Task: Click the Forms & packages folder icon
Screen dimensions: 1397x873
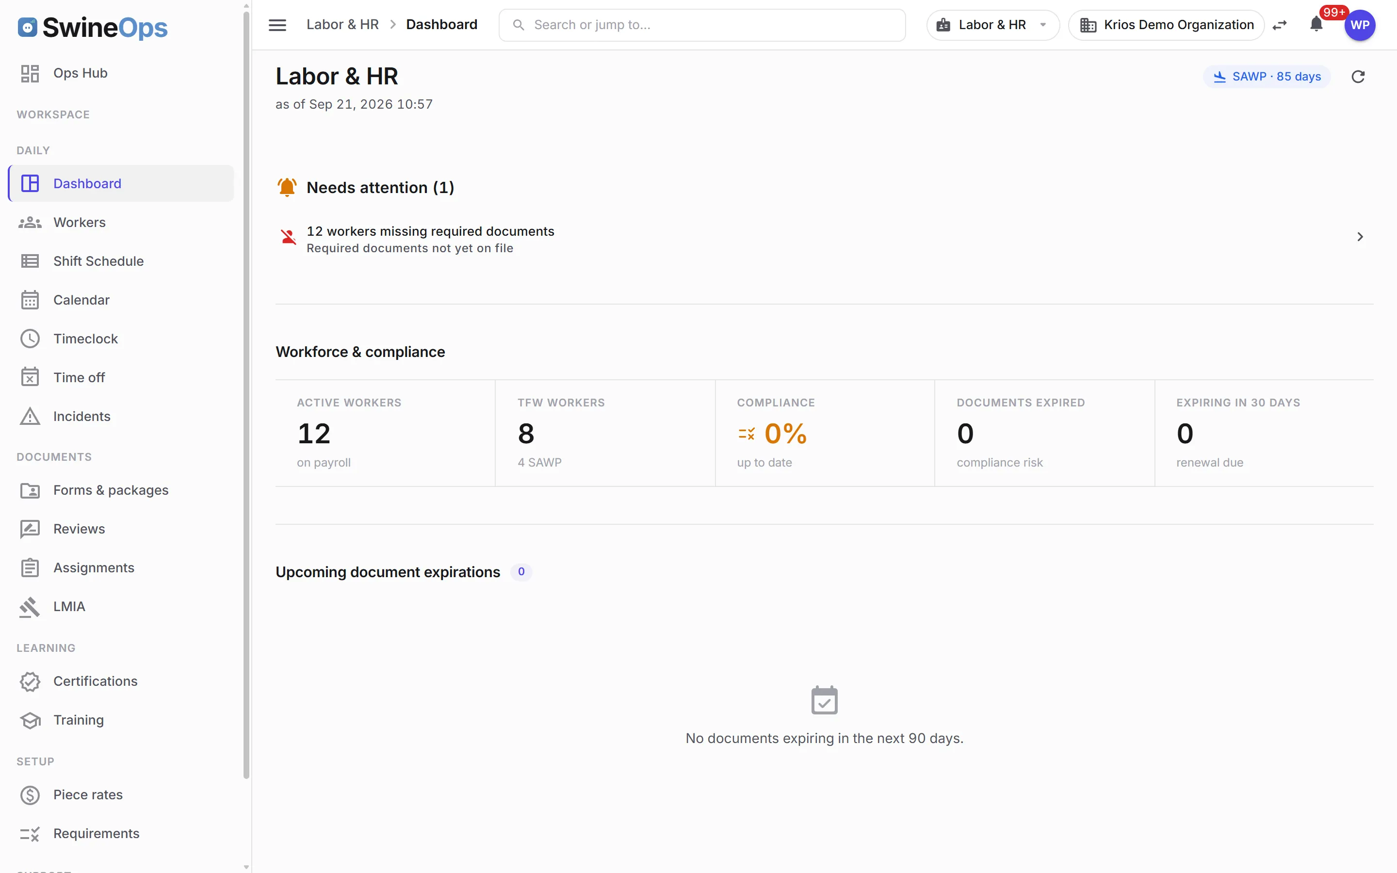Action: click(x=30, y=490)
